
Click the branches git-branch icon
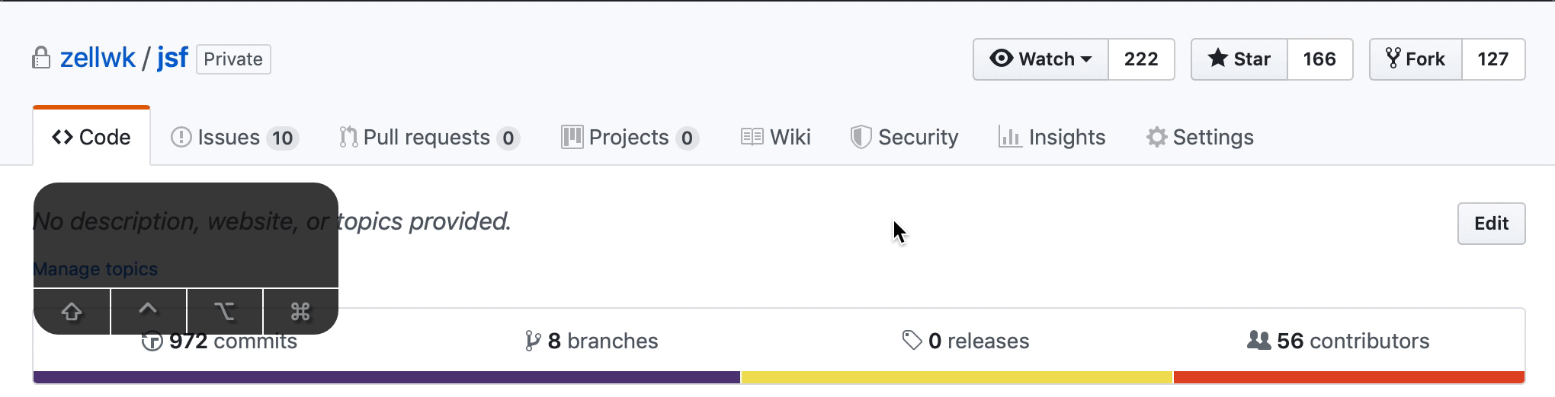point(533,341)
